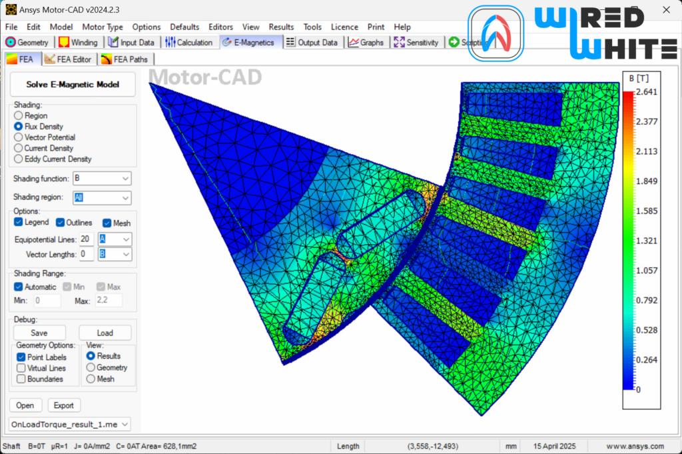The width and height of the screenshot is (682, 454).
Task: Open the Licence menu
Action: pyautogui.click(x=344, y=27)
